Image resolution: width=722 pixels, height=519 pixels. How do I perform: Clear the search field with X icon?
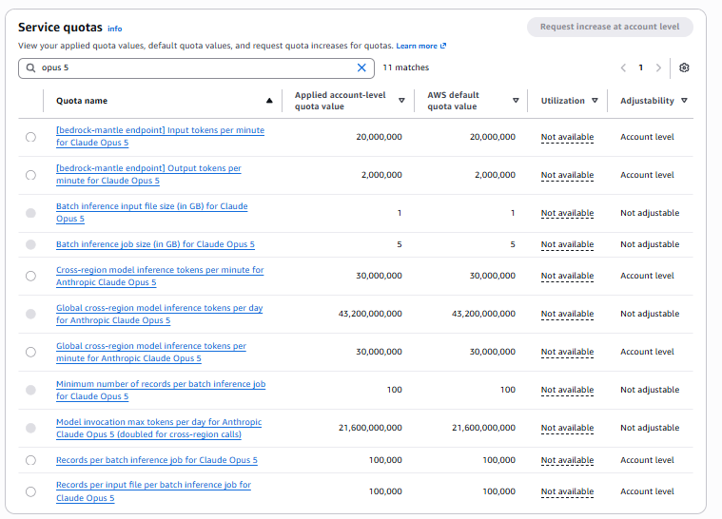pyautogui.click(x=361, y=67)
